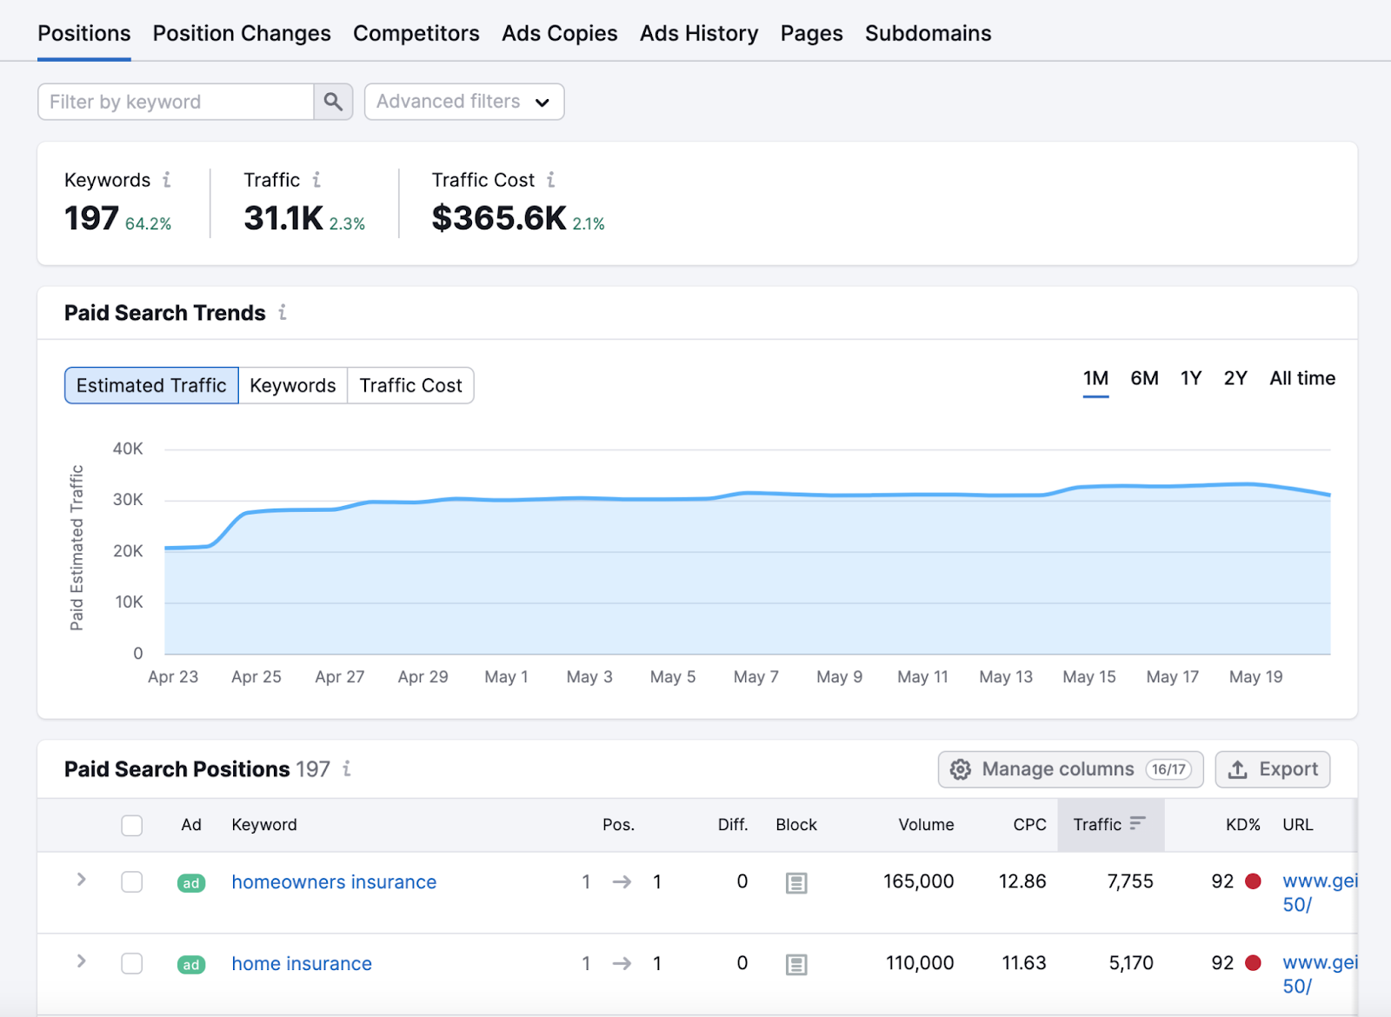Check the homeowners insurance row checkbox
The image size is (1391, 1017).
pos(132,882)
